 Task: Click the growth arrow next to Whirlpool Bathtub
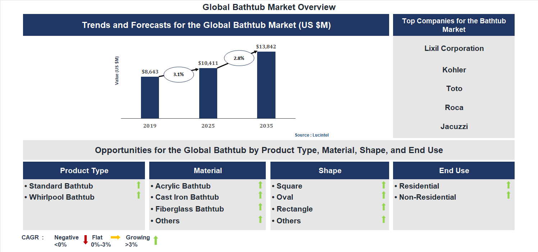click(x=138, y=196)
